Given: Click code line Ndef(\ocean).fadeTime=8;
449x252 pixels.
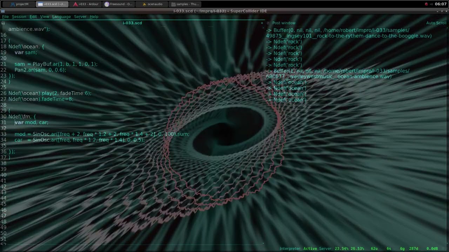Looking at the screenshot, I should pos(41,99).
